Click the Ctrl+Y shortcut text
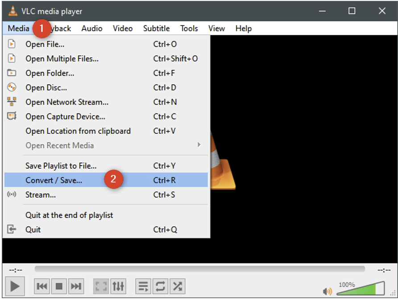This screenshot has width=398, height=299. (x=164, y=166)
